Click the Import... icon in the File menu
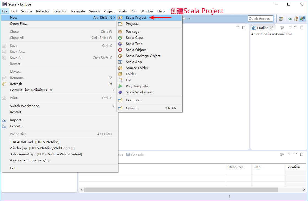308x201 pixels. (x=4, y=120)
